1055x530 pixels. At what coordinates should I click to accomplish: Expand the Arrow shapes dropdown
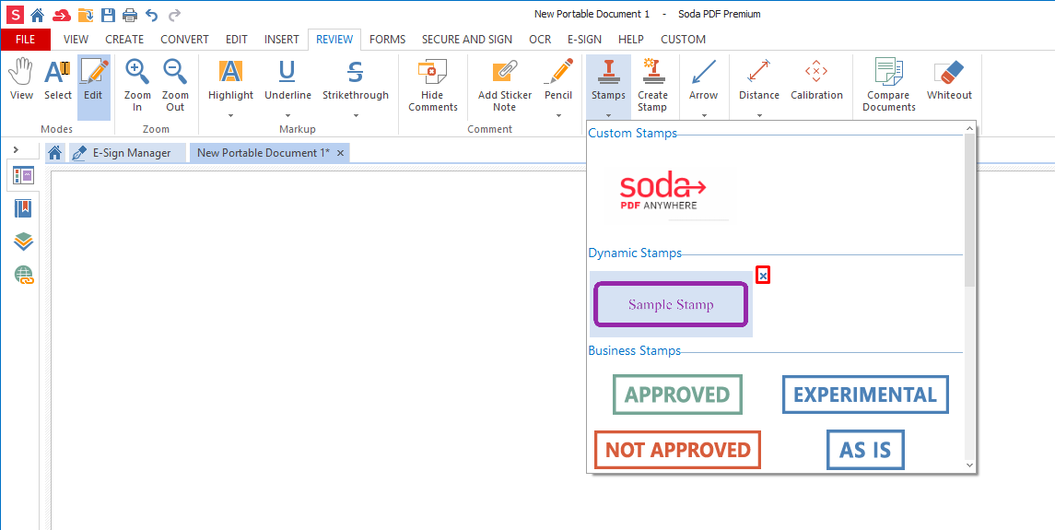click(703, 116)
